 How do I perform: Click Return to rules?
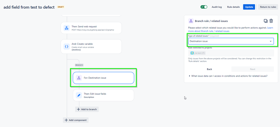(x=268, y=7)
